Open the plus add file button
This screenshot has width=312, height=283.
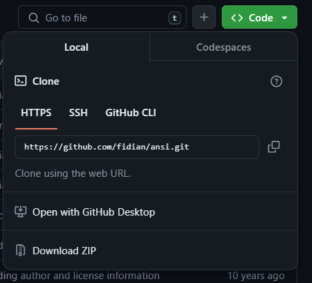pyautogui.click(x=204, y=17)
